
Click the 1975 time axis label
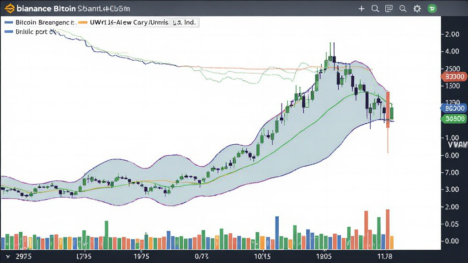pyautogui.click(x=142, y=257)
